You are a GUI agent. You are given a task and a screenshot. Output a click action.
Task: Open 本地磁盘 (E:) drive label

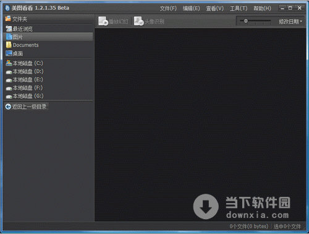(x=28, y=80)
